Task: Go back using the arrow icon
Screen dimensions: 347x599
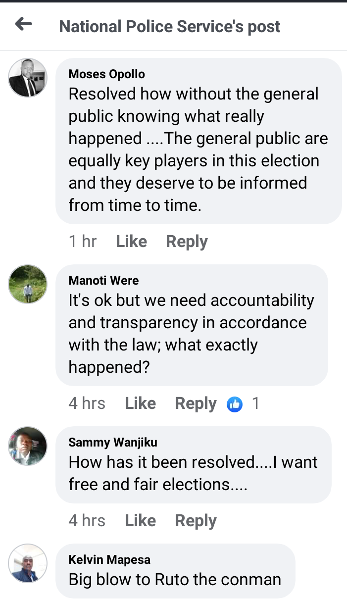Action: pyautogui.click(x=23, y=24)
